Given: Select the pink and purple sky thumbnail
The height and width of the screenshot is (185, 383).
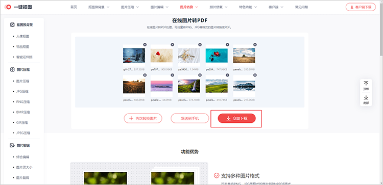Looking at the screenshot, I should (x=161, y=86).
